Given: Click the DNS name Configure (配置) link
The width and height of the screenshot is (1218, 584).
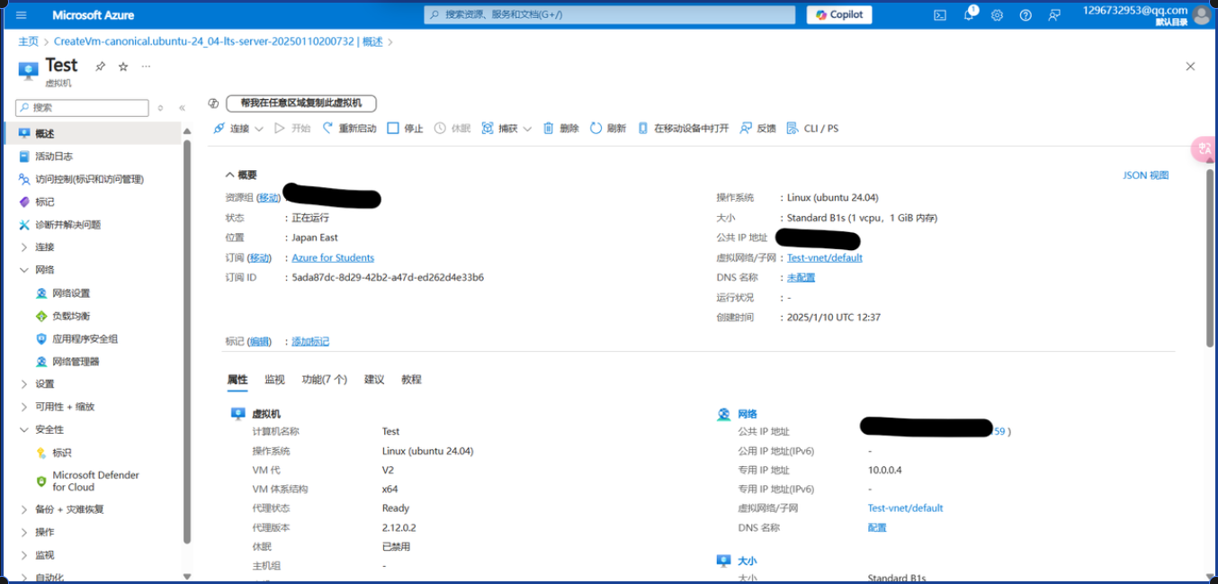Looking at the screenshot, I should [x=877, y=528].
